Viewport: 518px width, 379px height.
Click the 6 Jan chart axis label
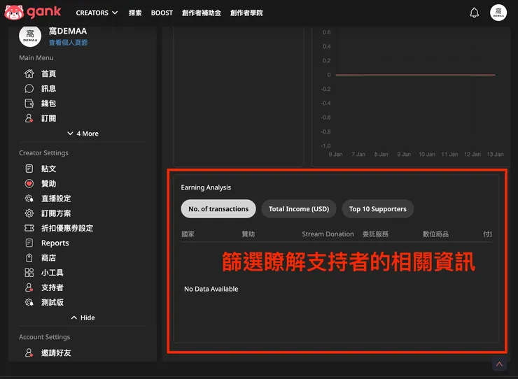[x=335, y=154]
